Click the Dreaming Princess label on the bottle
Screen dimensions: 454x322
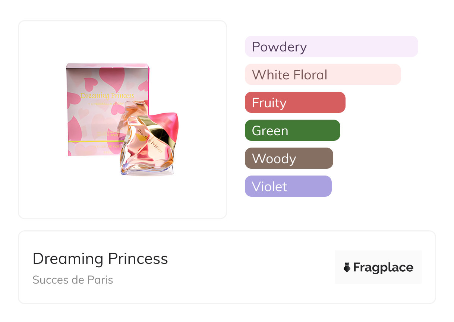coord(149,141)
